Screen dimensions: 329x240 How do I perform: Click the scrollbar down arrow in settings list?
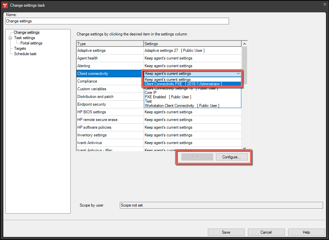tap(244, 148)
